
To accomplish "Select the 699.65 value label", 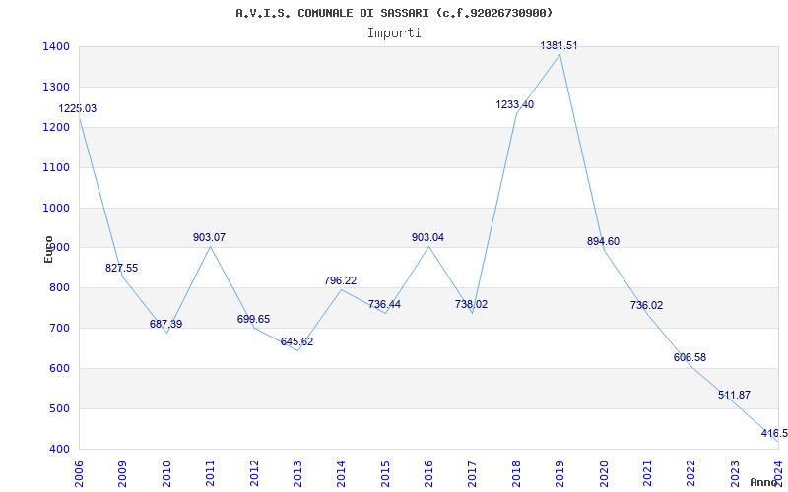I will [253, 319].
